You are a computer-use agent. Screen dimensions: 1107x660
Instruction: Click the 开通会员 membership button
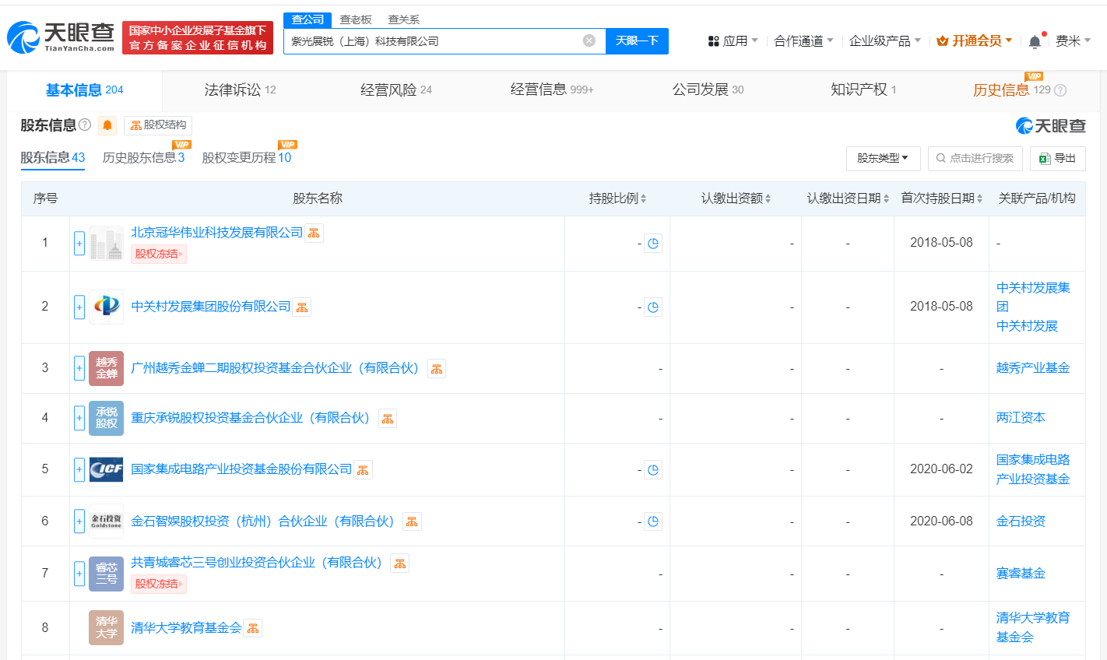[974, 41]
